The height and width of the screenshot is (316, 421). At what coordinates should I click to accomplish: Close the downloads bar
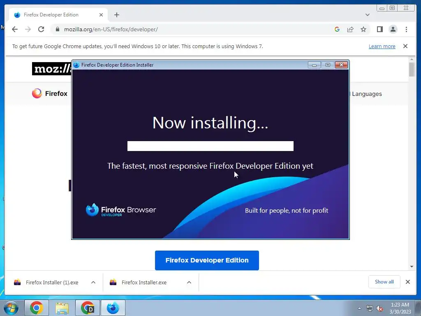point(407,281)
